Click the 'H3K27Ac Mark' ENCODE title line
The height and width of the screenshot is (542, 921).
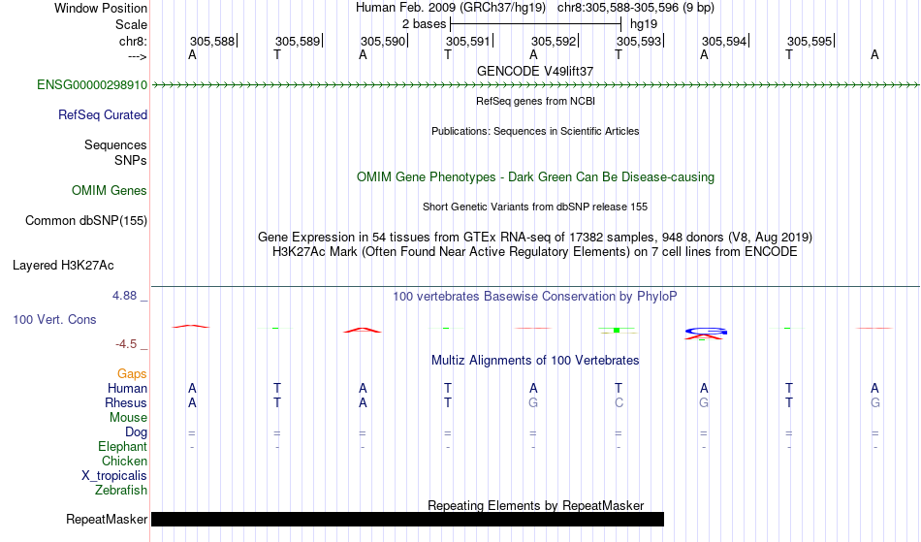pos(535,252)
